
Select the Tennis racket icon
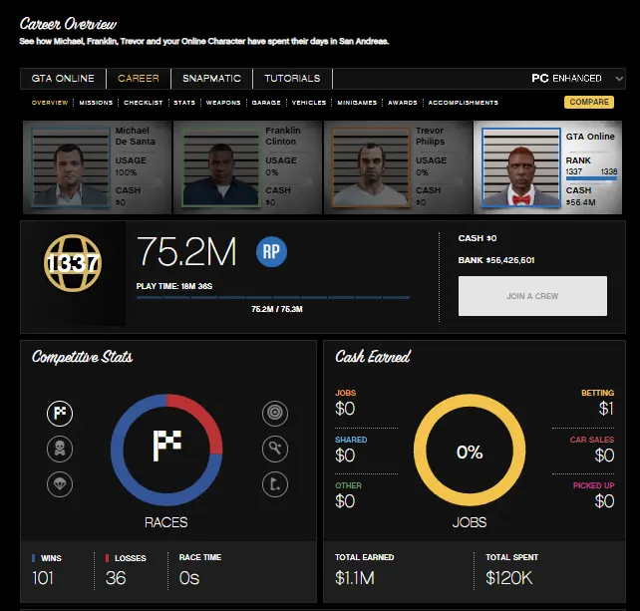tap(275, 449)
